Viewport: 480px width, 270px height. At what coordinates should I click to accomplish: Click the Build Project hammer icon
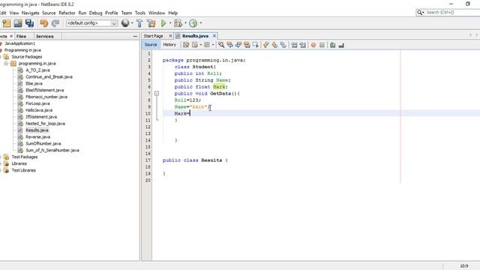click(139, 23)
